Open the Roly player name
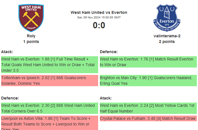This screenshot has width=198, height=130. 31,36
